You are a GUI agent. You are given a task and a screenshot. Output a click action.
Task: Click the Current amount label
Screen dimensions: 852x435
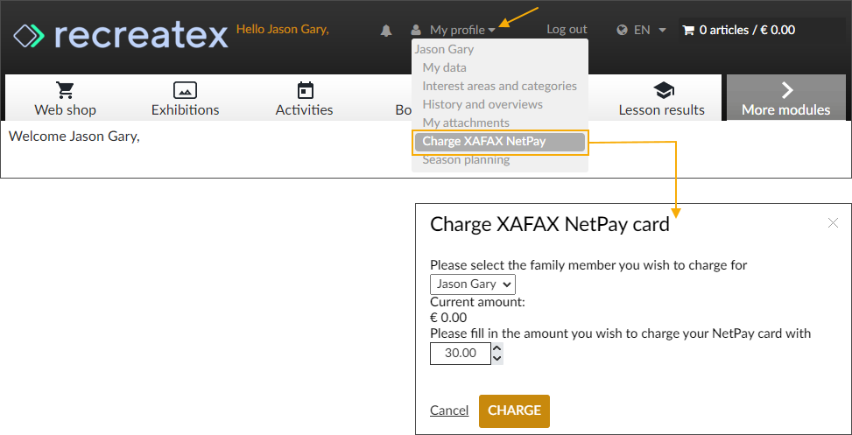[477, 303]
